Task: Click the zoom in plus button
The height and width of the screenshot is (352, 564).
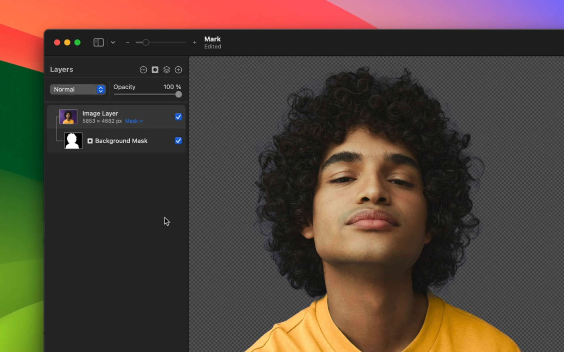Action: coord(195,42)
